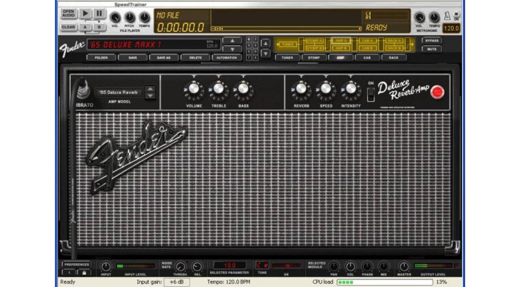Click the file player Pitch knob
This screenshot has width=511, height=287.
129,17
